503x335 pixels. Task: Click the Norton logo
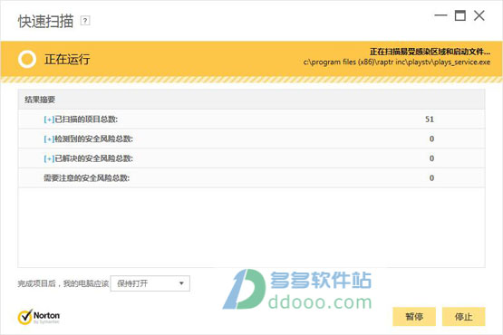38,317
